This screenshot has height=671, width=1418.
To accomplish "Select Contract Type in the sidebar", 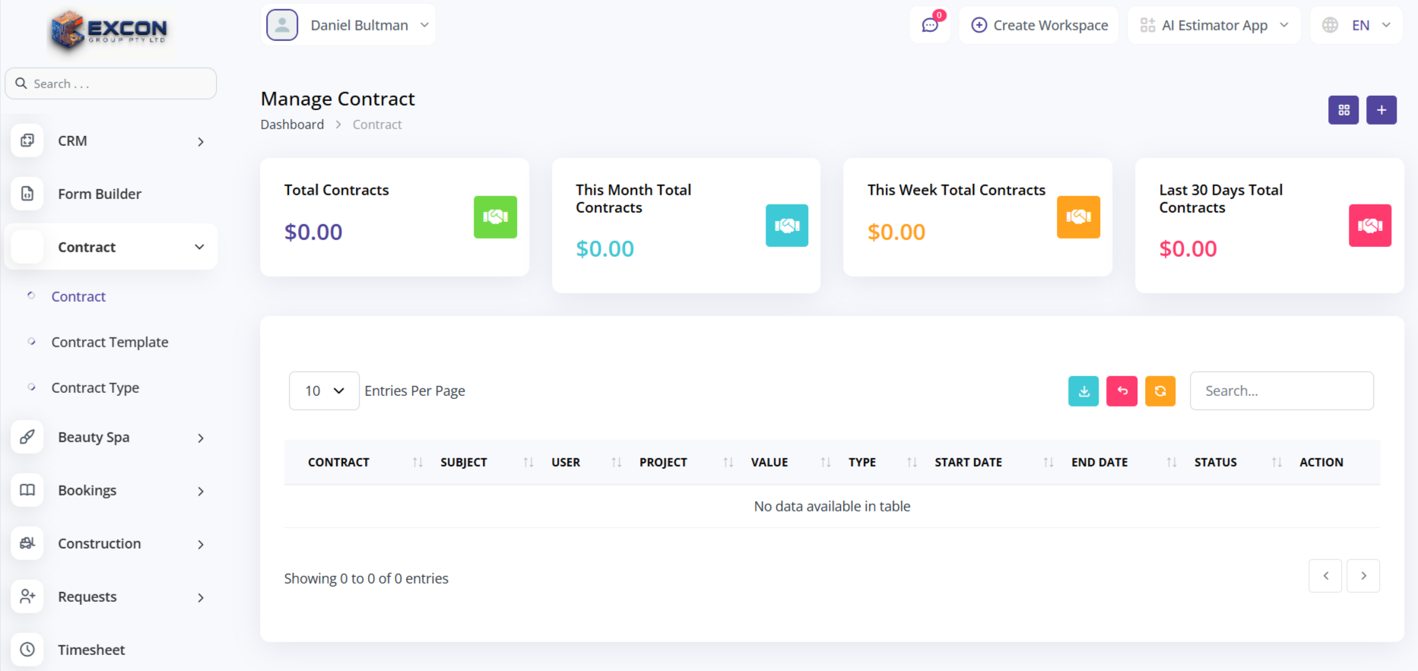I will 95,388.
